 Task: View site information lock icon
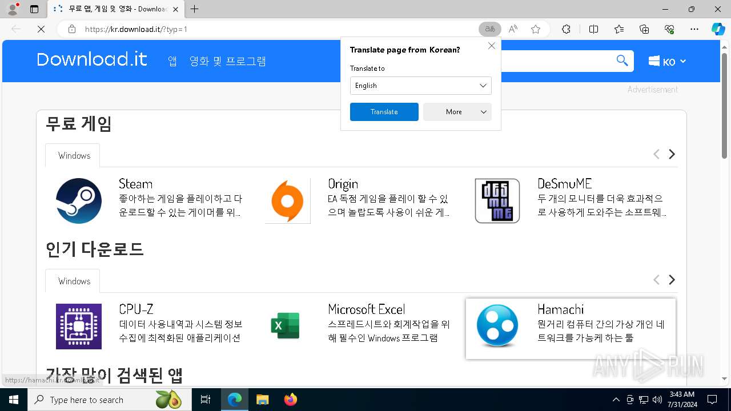click(71, 29)
